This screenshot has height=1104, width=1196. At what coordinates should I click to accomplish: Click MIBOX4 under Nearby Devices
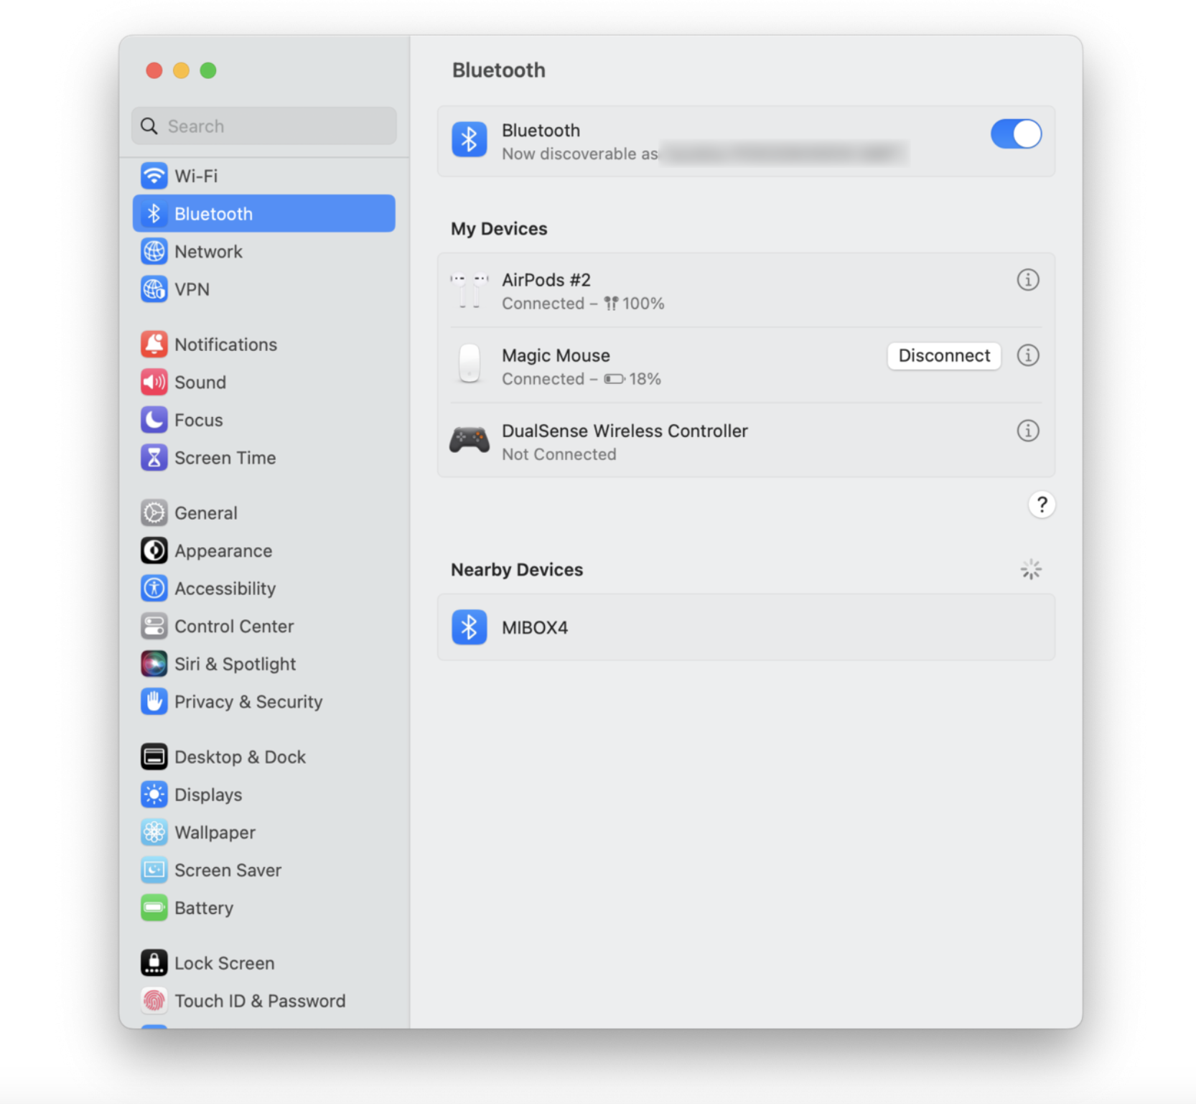click(x=534, y=627)
